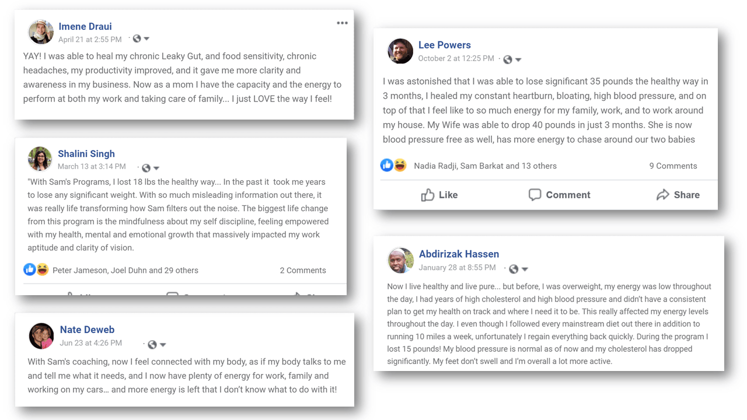Viewport: 747px width, 420px height.
Task: Click the blue like reaction icon on Shalini Singh's post
Action: click(x=30, y=269)
